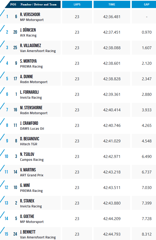Select N. Tsolov driver name
This screenshot has height=240, width=156.
point(27,154)
